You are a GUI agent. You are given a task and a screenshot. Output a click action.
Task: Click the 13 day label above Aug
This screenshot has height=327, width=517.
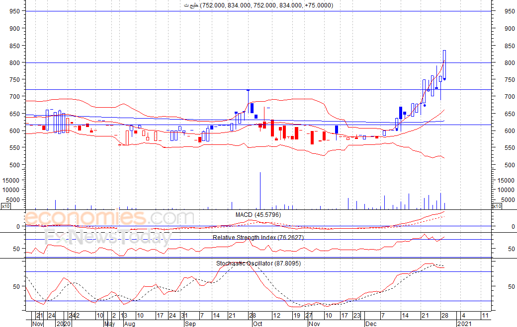click(x=124, y=316)
